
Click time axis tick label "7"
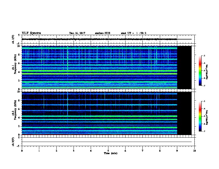pyautogui.click(x=142, y=151)
